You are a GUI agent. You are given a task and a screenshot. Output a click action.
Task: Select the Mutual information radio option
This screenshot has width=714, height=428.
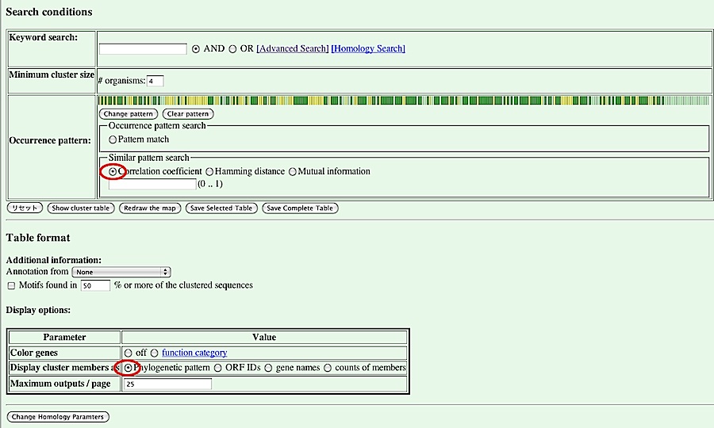(x=293, y=171)
